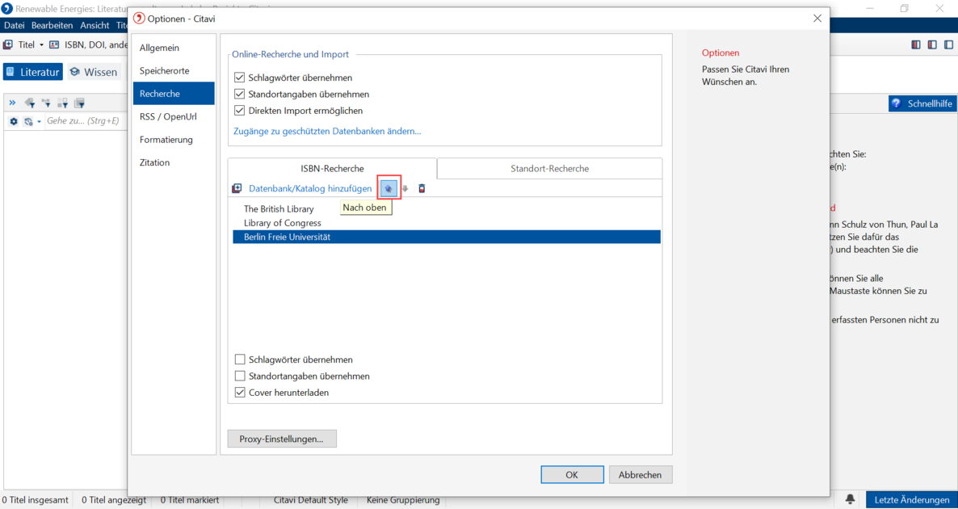The image size is (958, 509).
Task: Open the Datei menu
Action: [x=14, y=26]
